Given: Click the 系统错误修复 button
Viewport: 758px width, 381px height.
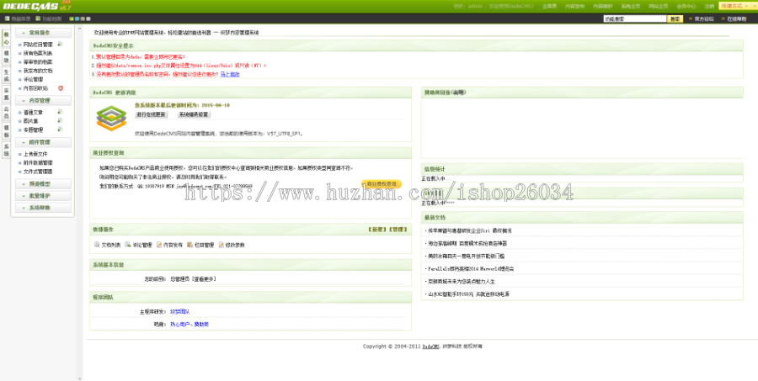Looking at the screenshot, I should (x=194, y=114).
